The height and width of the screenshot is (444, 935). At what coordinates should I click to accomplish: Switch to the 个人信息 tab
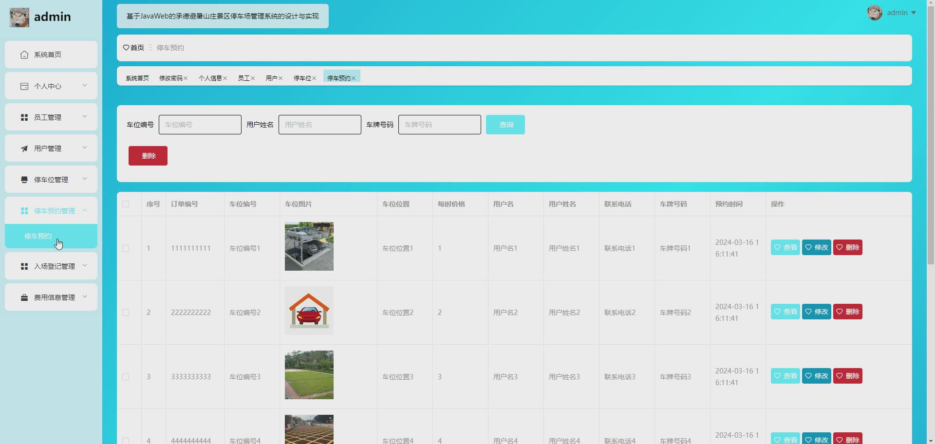tap(210, 78)
